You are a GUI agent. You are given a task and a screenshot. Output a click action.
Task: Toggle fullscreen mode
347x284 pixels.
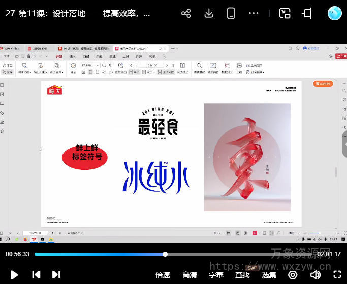pos(337,275)
